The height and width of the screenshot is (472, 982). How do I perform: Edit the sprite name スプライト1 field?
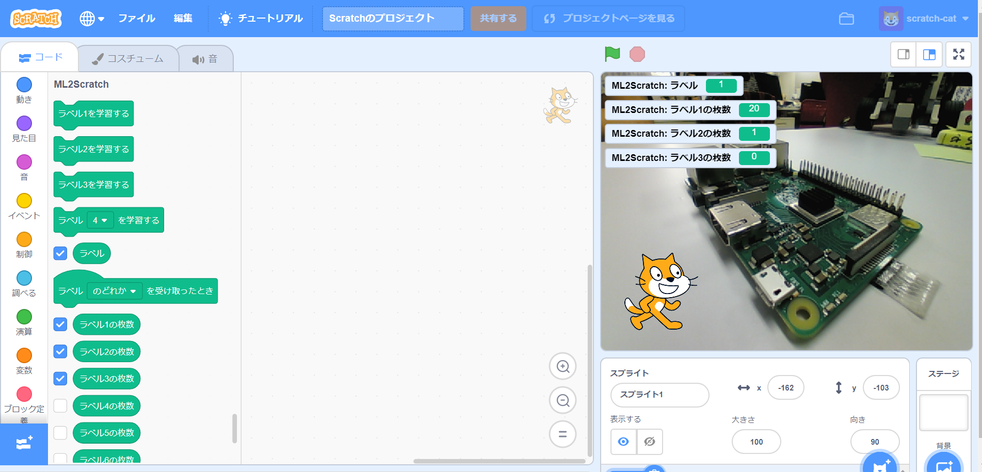[659, 395]
